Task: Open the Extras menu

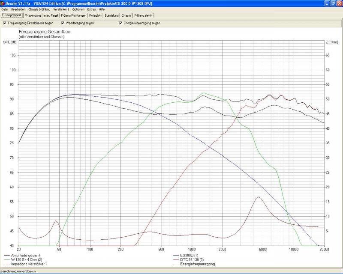Action: [91, 9]
